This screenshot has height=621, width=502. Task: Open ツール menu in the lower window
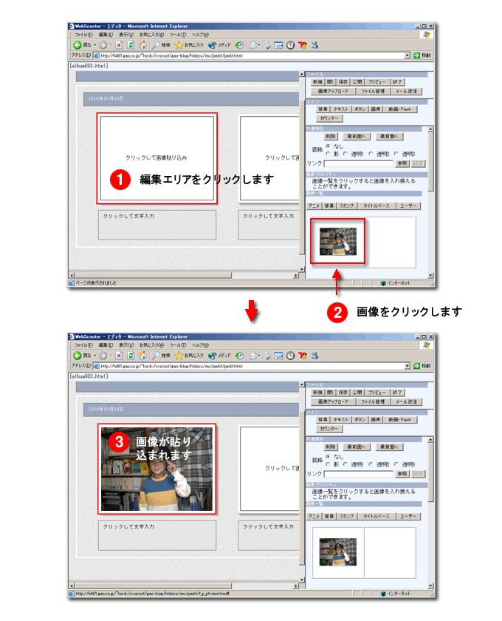click(x=178, y=345)
